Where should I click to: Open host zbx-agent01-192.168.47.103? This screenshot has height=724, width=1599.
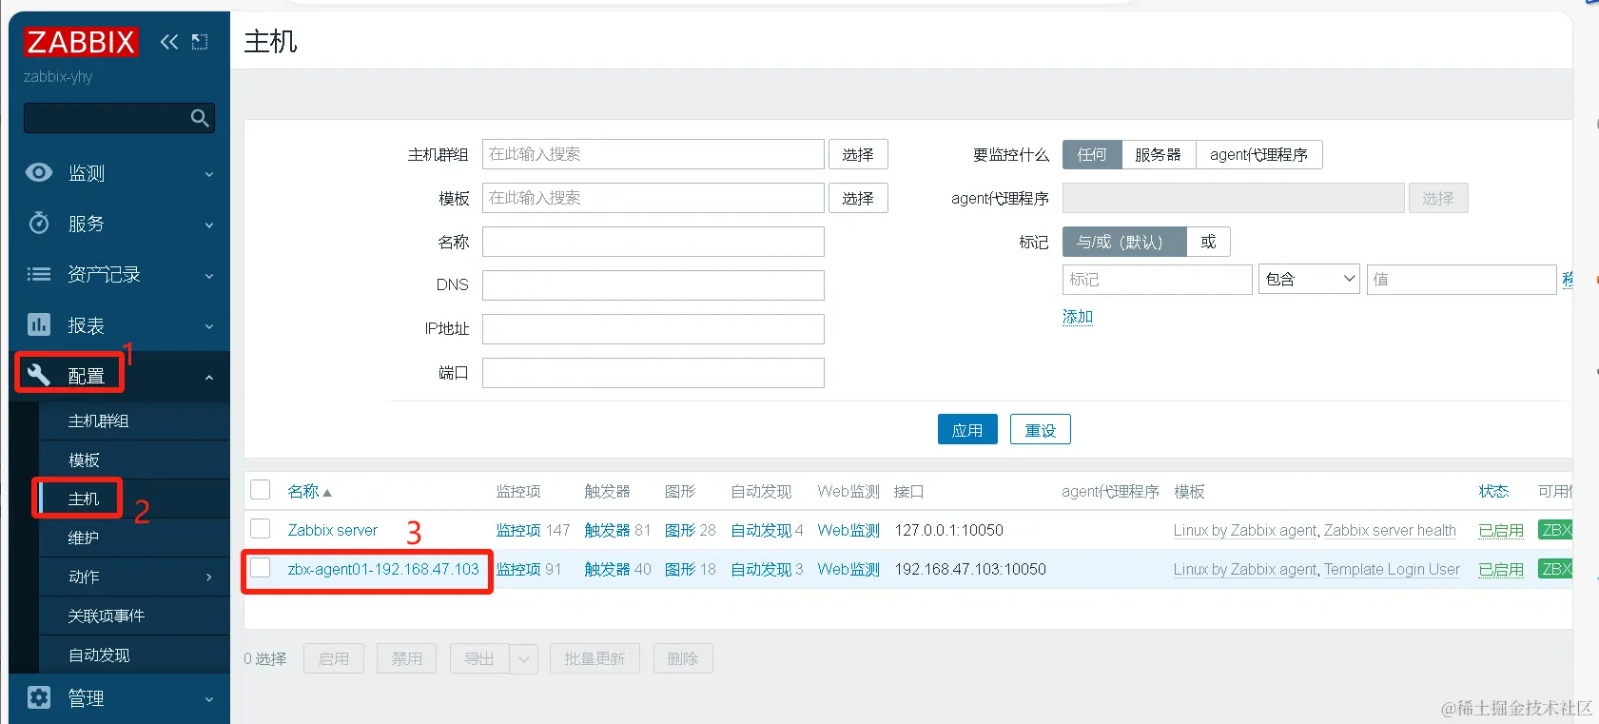383,569
